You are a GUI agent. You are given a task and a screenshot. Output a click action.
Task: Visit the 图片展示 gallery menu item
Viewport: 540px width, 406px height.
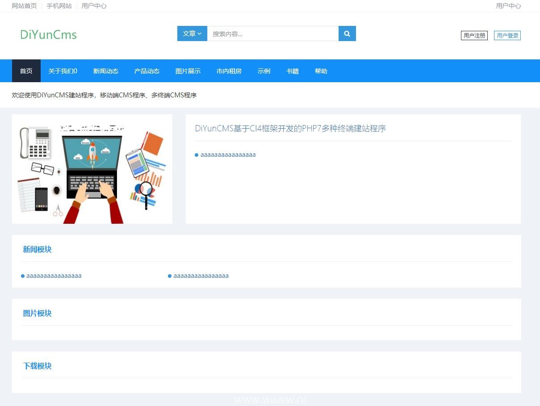(188, 71)
